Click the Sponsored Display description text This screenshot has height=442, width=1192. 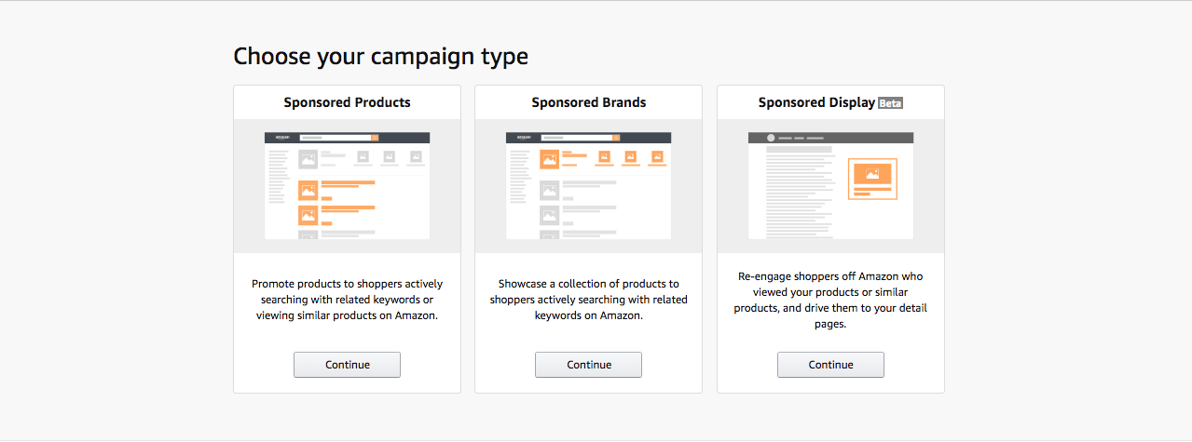[x=830, y=300]
